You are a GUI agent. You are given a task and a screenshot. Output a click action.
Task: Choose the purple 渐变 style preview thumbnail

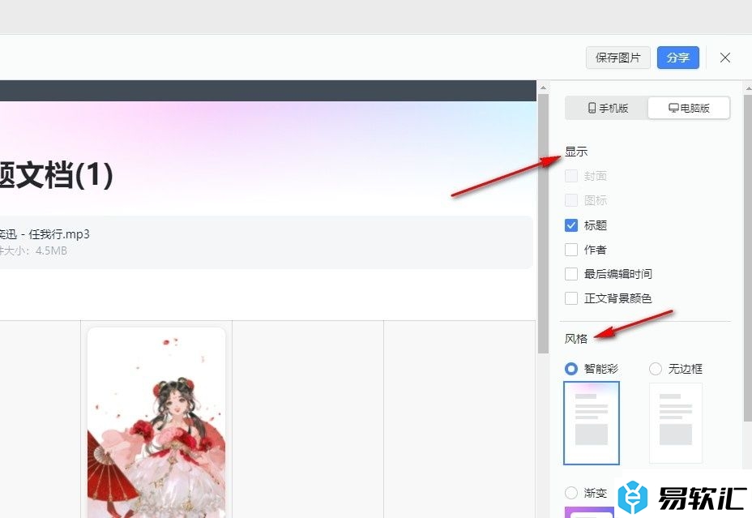tap(589, 512)
